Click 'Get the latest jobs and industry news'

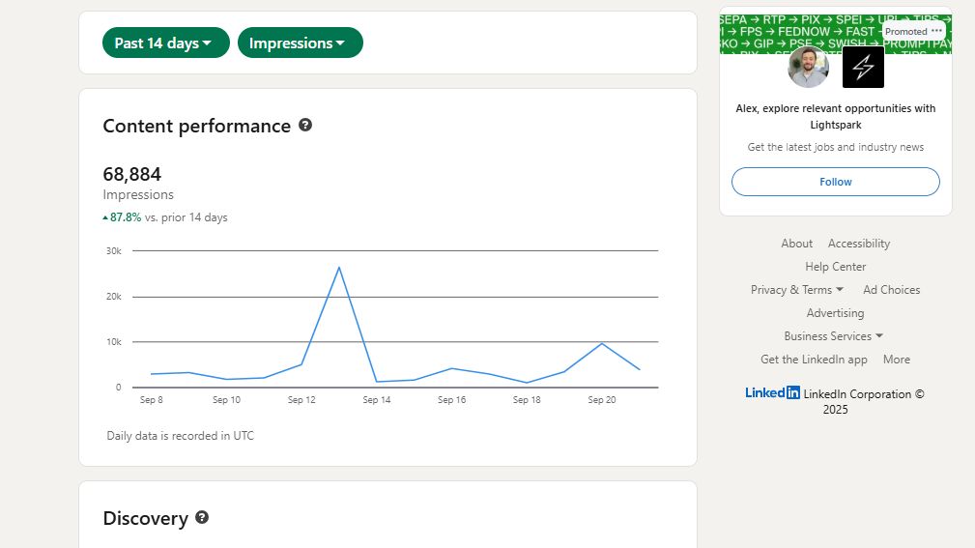click(x=836, y=147)
